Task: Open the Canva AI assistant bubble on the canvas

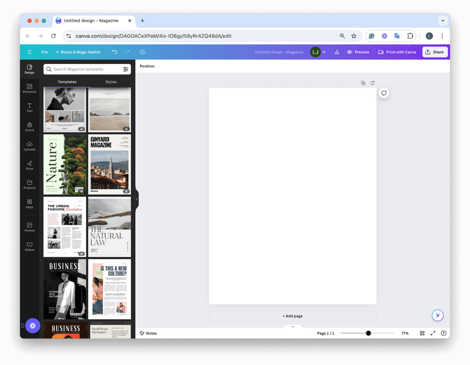Action: (x=384, y=93)
